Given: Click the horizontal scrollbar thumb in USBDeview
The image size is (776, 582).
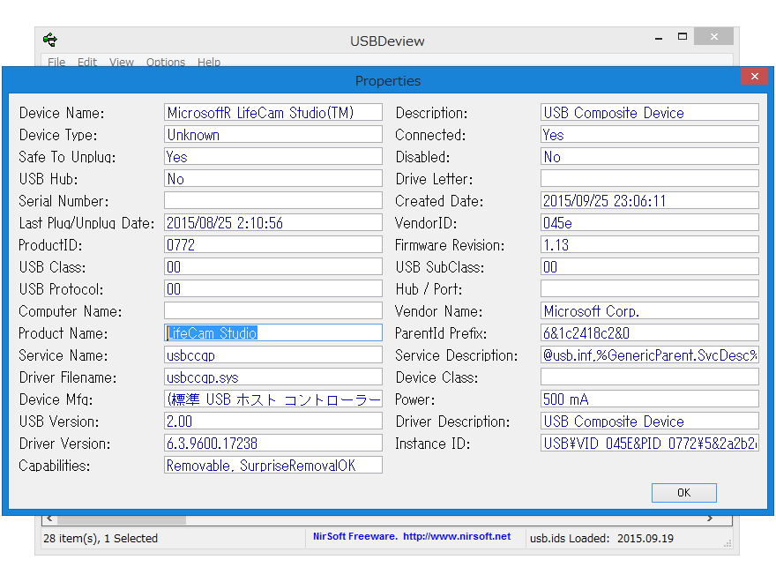Looking at the screenshot, I should [x=122, y=520].
